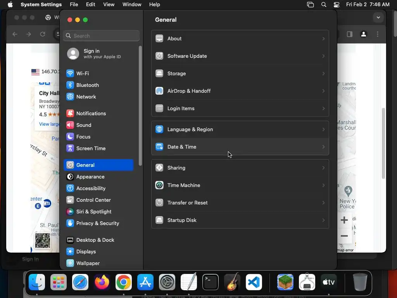Focus the Search field in System Settings
This screenshot has height=298, width=397.
coord(101,36)
